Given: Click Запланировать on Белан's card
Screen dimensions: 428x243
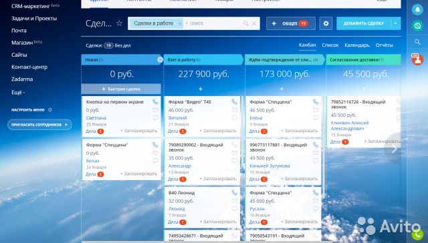Looking at the screenshot, I should pos(139,174).
